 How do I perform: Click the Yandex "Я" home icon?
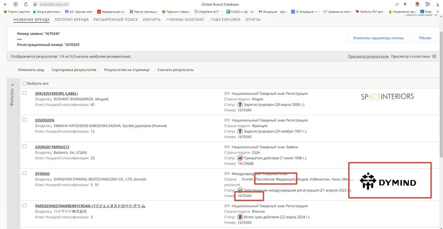click(16, 4)
